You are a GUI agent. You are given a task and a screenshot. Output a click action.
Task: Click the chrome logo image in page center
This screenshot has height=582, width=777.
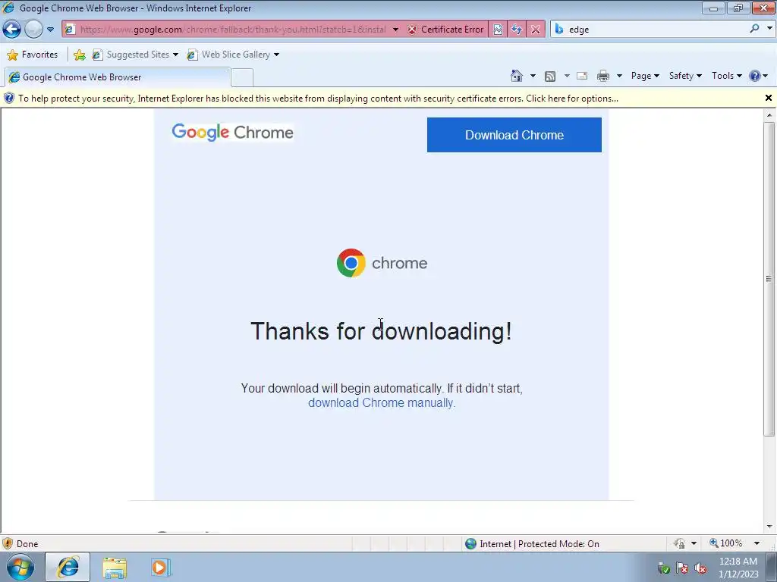(x=382, y=263)
